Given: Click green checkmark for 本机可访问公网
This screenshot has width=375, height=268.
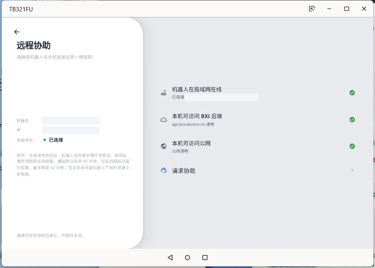Looking at the screenshot, I should (352, 146).
